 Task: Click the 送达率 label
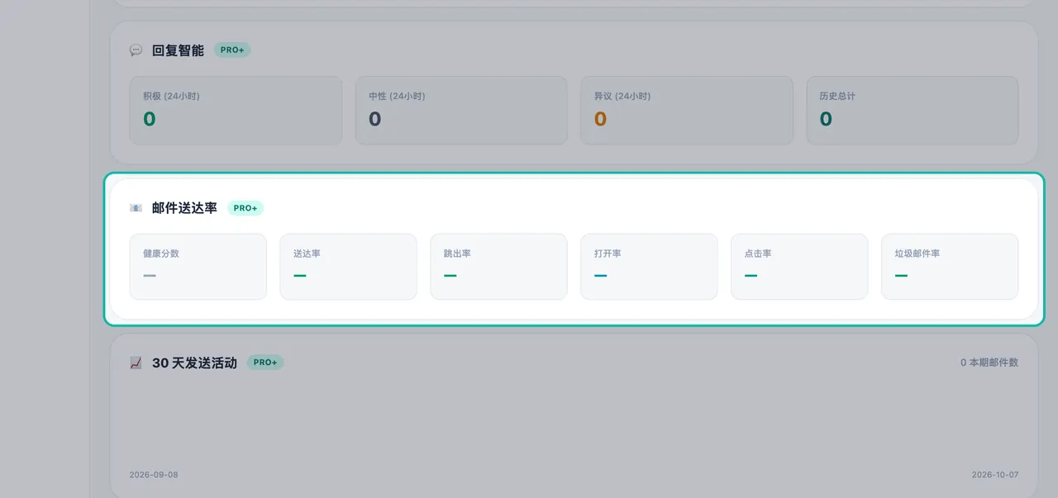(307, 254)
